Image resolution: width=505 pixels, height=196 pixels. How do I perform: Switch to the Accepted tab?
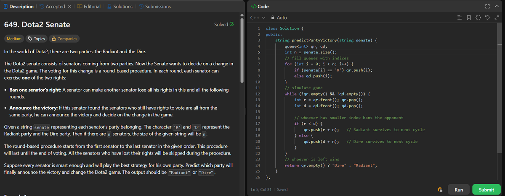pyautogui.click(x=51, y=6)
